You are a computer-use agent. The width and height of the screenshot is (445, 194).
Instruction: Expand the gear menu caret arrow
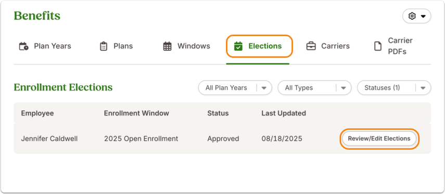point(423,17)
